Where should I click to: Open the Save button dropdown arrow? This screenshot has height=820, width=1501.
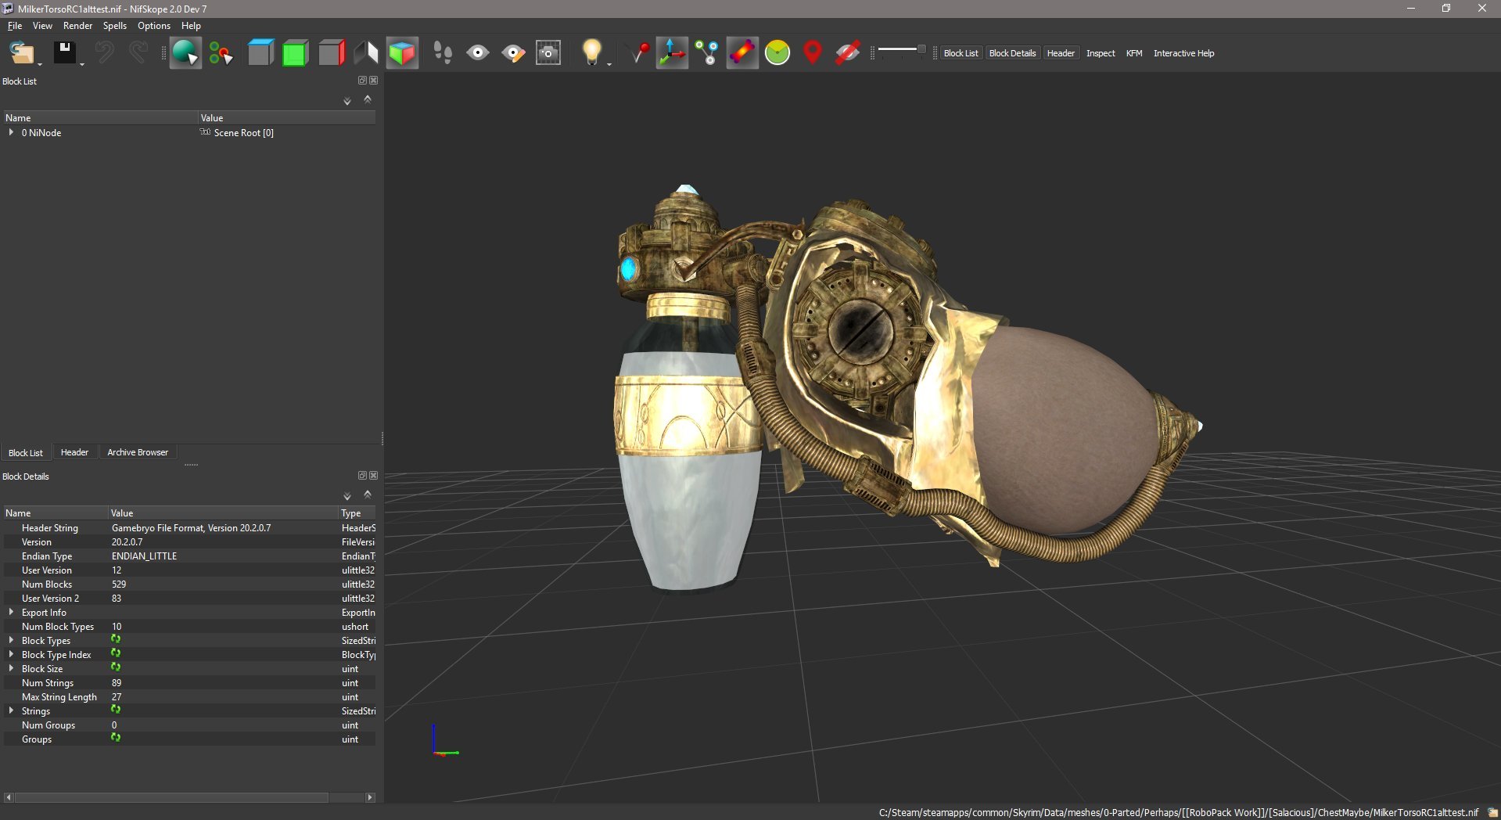pyautogui.click(x=82, y=63)
